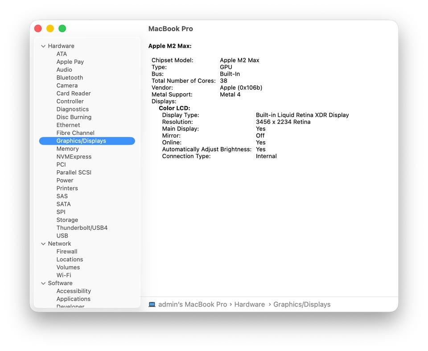The width and height of the screenshot is (428, 351).
Task: Select Firewall under Network
Action: tap(67, 252)
